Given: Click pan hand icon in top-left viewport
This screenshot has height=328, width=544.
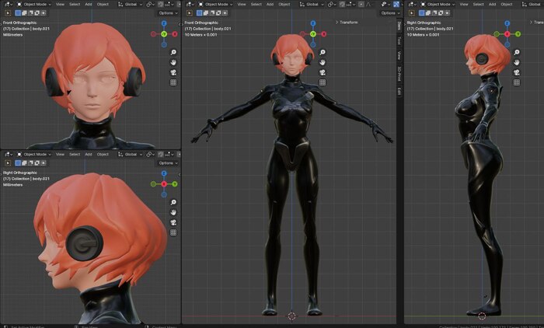Looking at the screenshot, I should pos(173,62).
